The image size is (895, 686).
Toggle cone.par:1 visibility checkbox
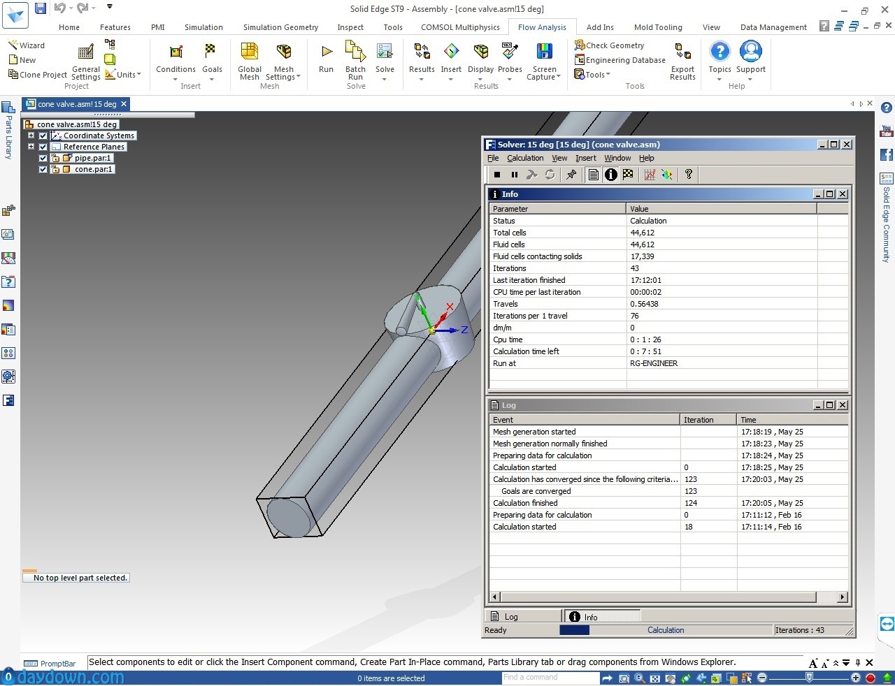coord(43,169)
